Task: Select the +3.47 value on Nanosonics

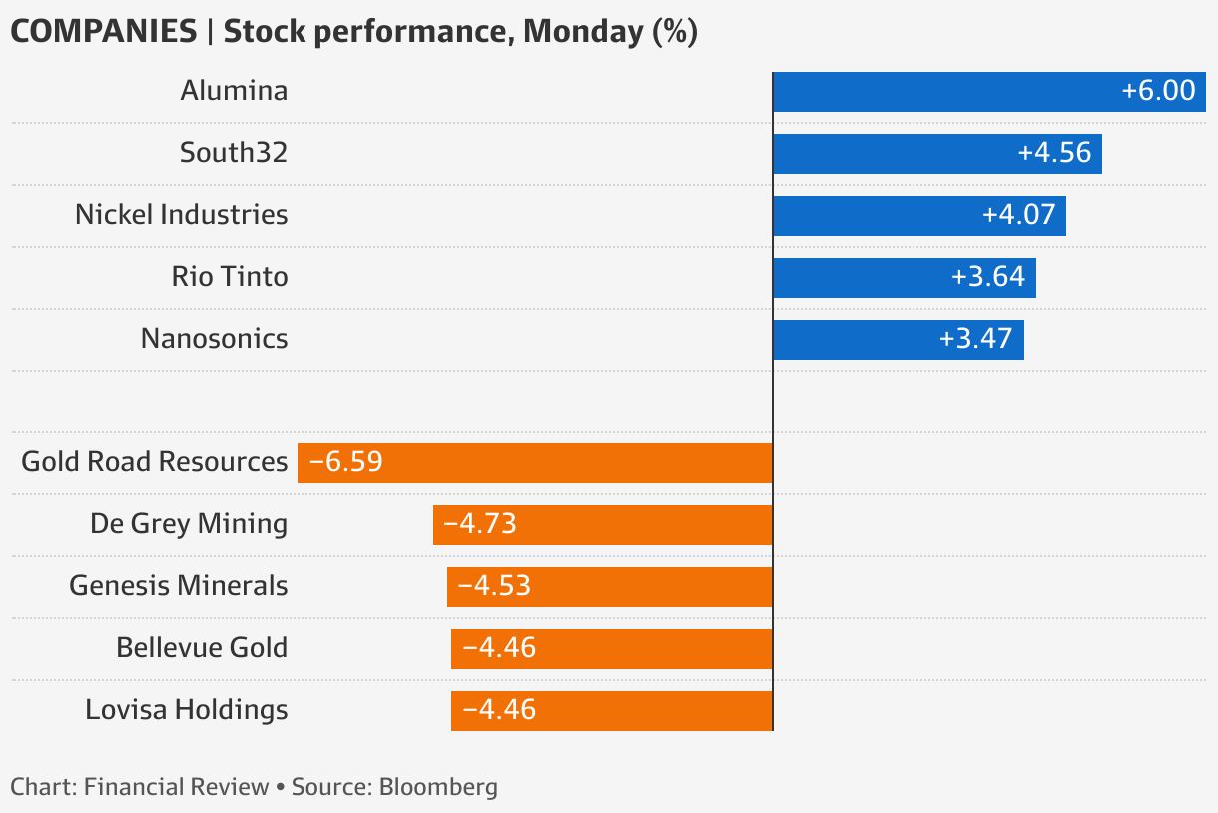Action: coord(975,339)
